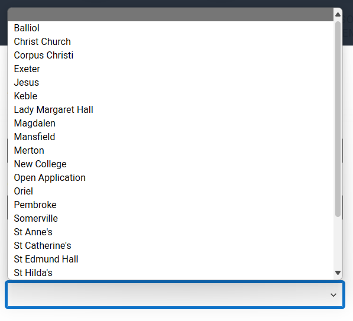Pick St Edmund Hall
353x321 pixels.
[170, 259]
